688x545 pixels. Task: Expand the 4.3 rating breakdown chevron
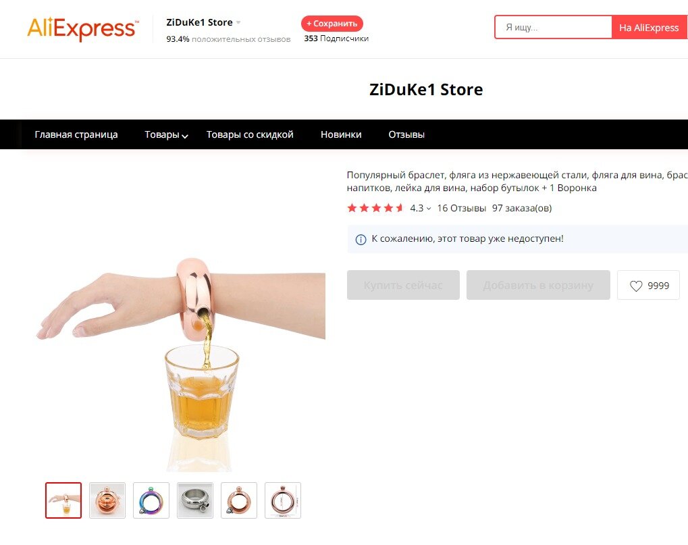(429, 209)
